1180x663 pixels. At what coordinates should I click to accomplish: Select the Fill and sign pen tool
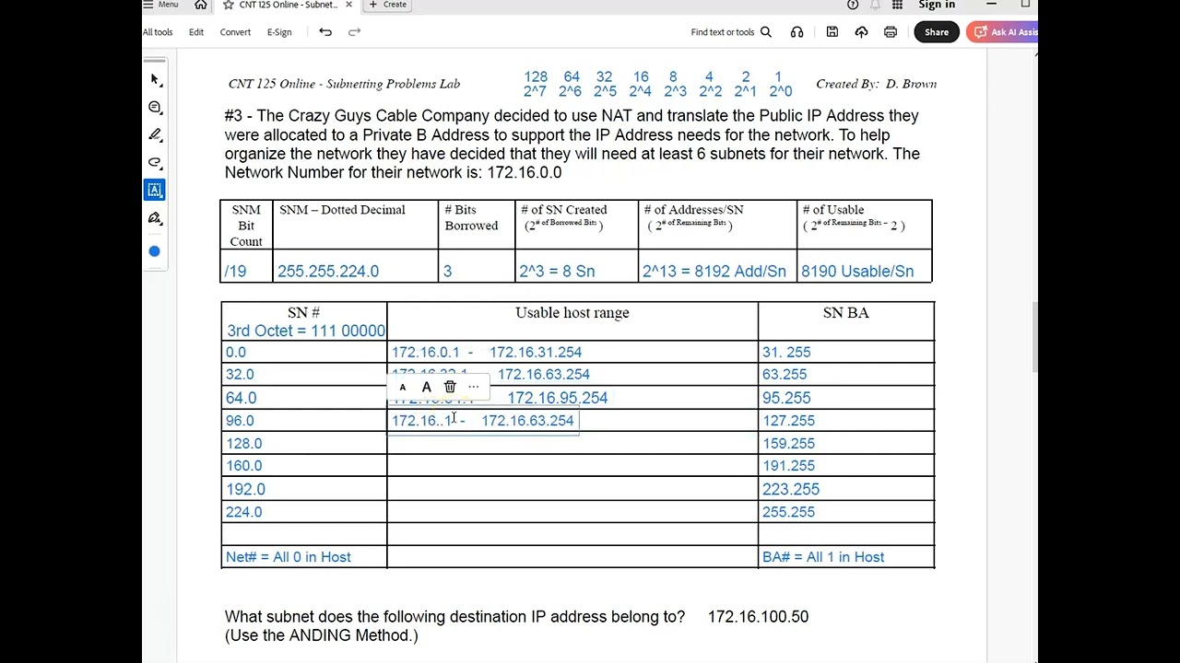[155, 218]
